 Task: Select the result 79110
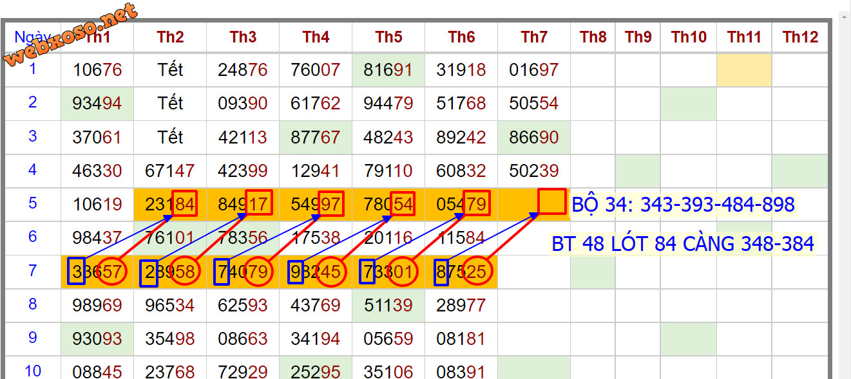(x=388, y=171)
